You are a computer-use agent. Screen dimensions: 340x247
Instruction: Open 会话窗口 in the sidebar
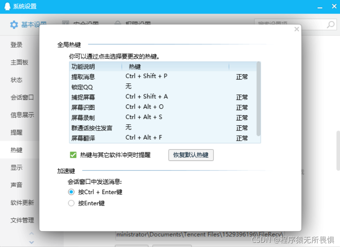point(22,97)
